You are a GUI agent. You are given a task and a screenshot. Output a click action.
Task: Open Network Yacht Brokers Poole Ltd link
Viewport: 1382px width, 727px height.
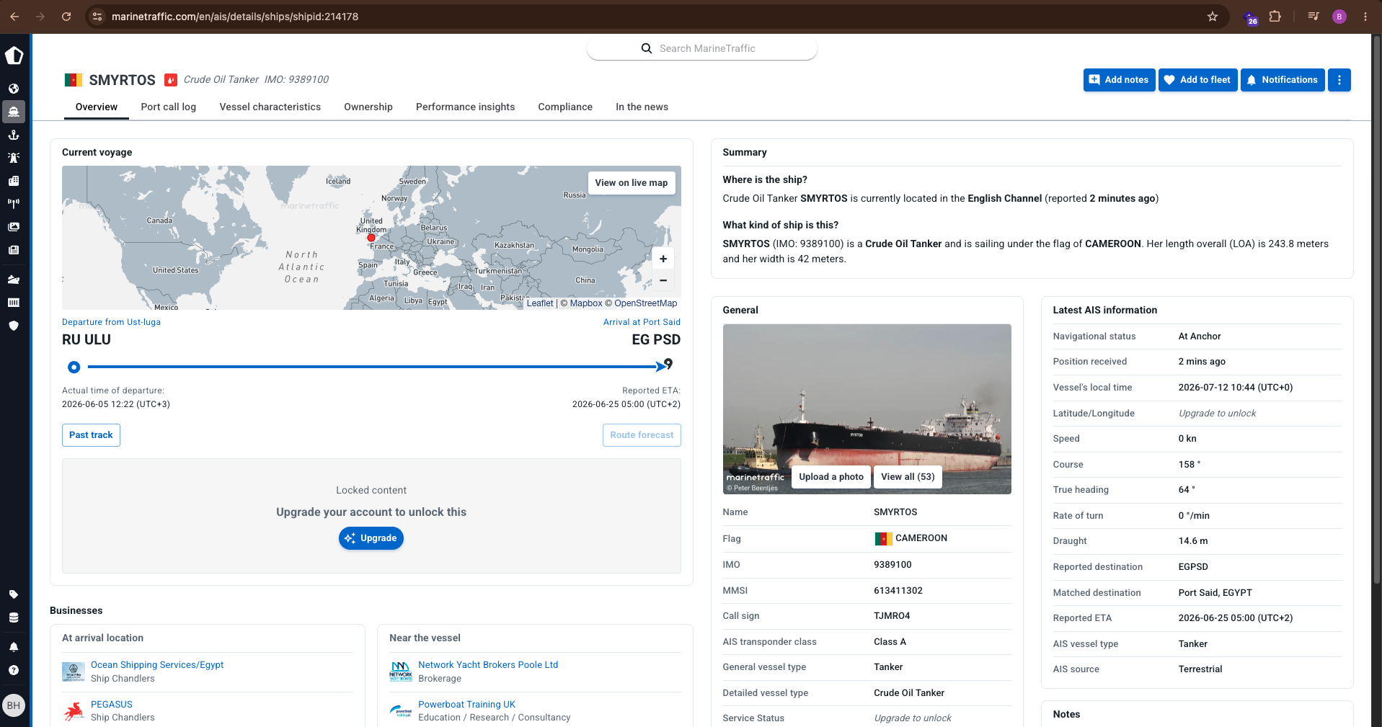pos(488,665)
